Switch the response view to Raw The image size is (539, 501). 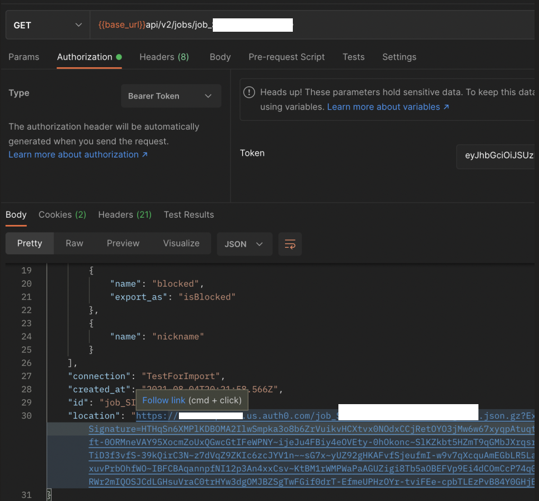(74, 243)
